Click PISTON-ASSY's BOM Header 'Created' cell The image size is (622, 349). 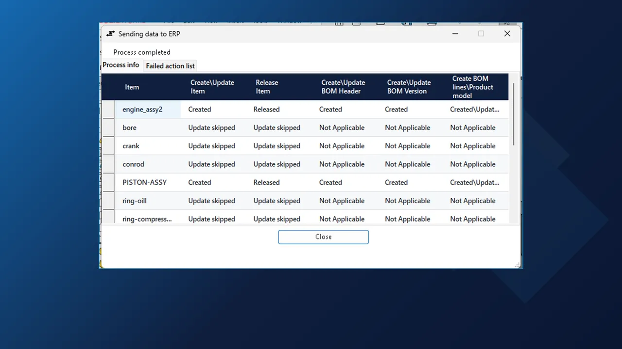click(x=345, y=183)
